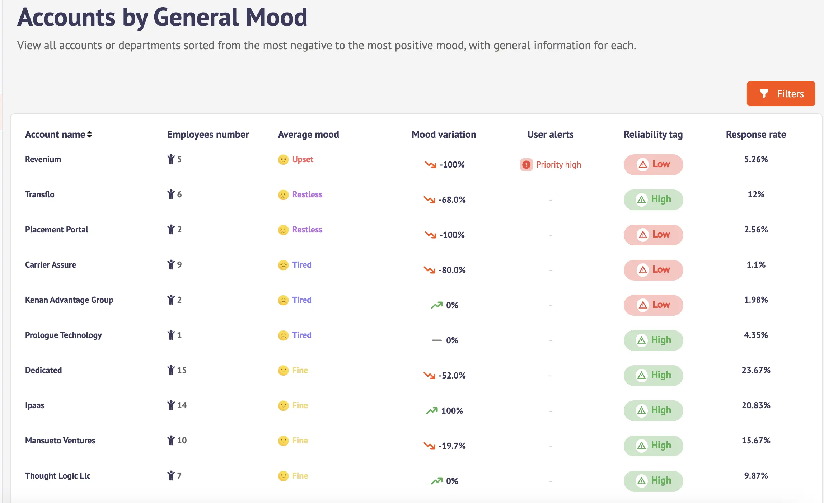Image resolution: width=824 pixels, height=503 pixels.
Task: Click Transflo's Restless mood emoji
Action: pos(283,194)
